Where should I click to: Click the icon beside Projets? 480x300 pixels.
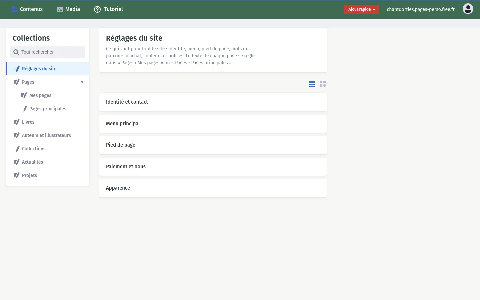[16, 175]
